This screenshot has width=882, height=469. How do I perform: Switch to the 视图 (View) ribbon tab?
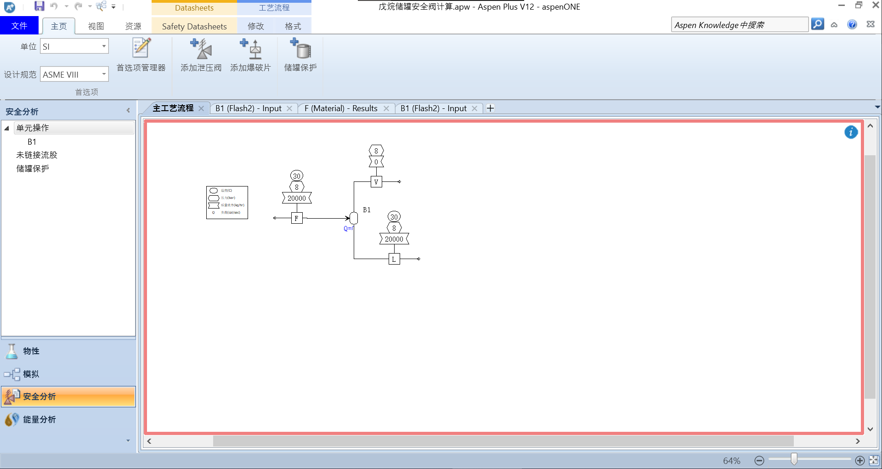pyautogui.click(x=96, y=26)
